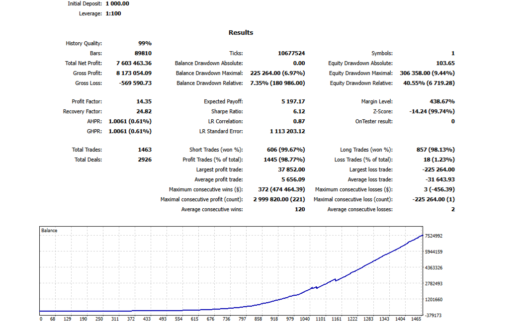522x333 pixels.
Task: Select the Gross Profit value 8 173 054.09
Action: (134, 73)
